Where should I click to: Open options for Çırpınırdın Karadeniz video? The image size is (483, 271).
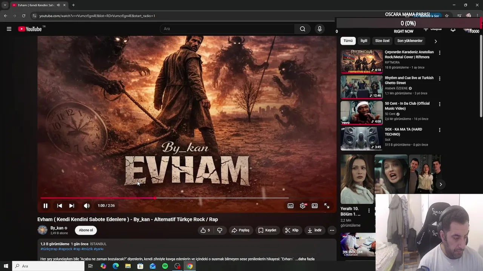click(x=440, y=53)
